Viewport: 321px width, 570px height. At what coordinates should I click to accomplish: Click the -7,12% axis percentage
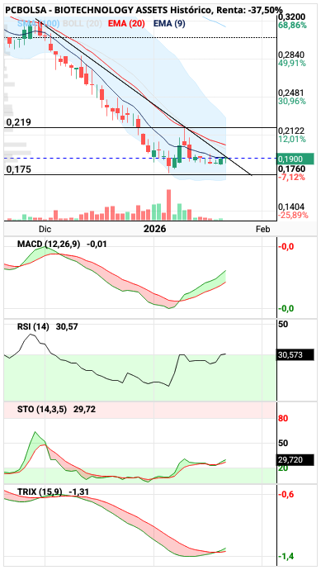(291, 177)
